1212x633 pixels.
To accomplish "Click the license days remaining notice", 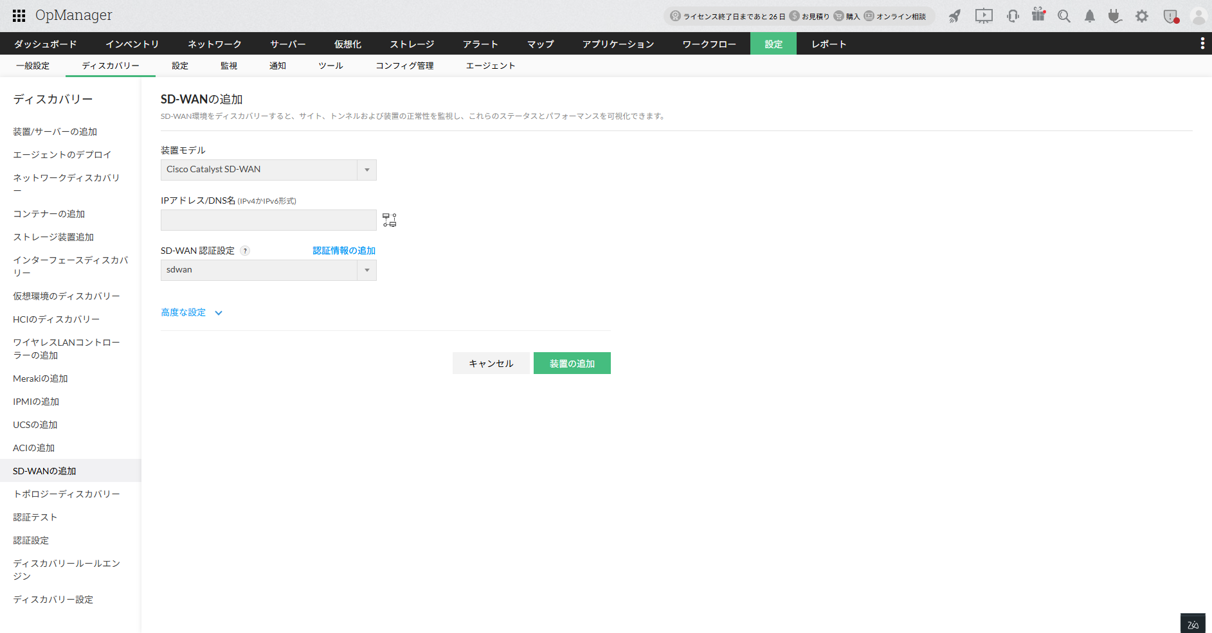I will [x=727, y=16].
